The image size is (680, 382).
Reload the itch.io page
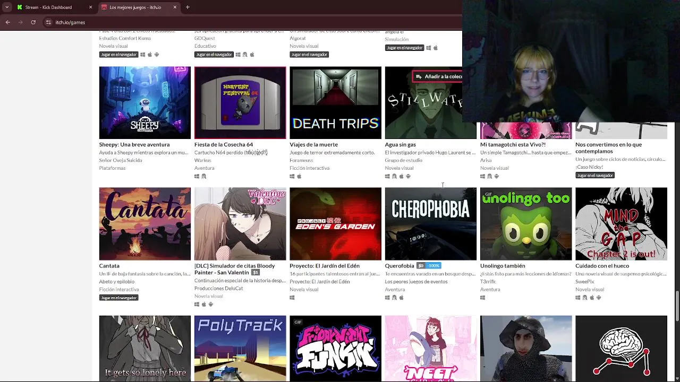point(33,22)
